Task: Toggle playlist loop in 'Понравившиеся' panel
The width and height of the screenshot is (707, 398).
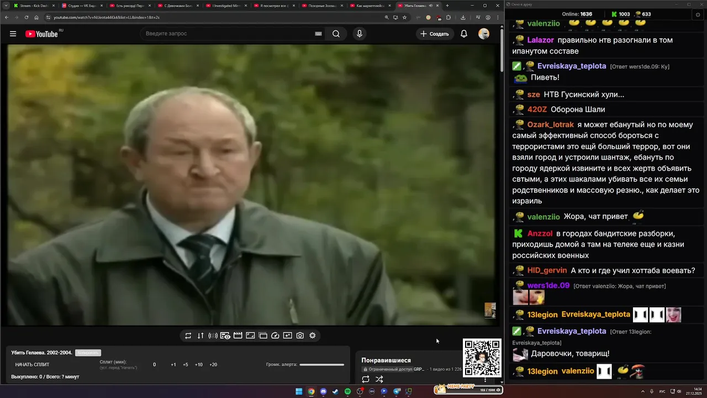Action: 366,379
